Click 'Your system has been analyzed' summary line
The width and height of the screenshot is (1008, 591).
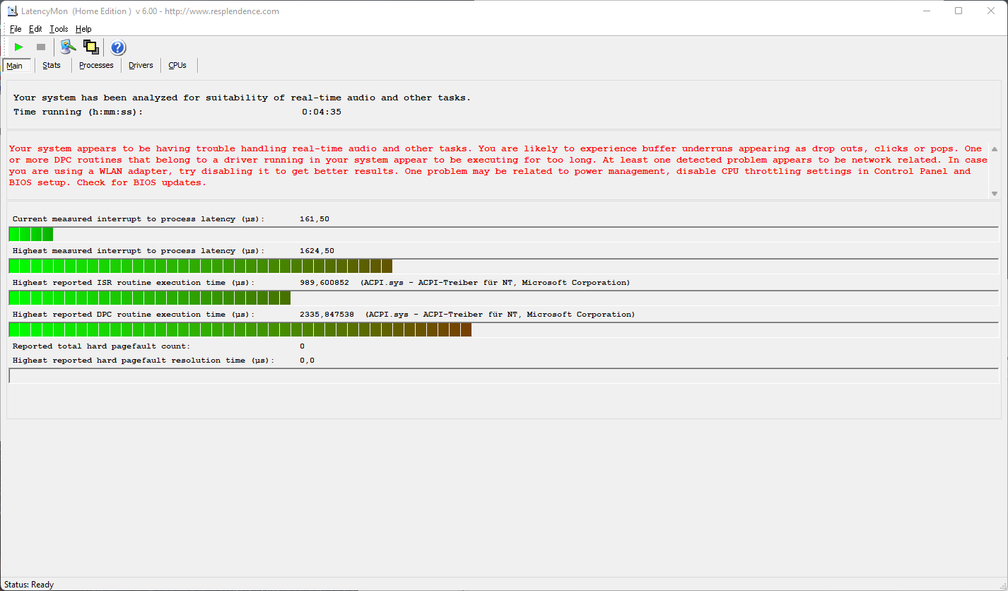pyautogui.click(x=242, y=98)
